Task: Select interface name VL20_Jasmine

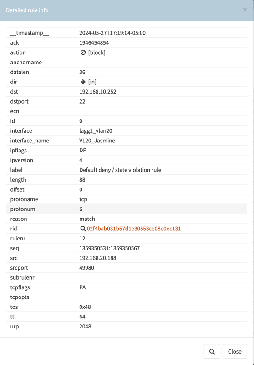Action: point(97,141)
